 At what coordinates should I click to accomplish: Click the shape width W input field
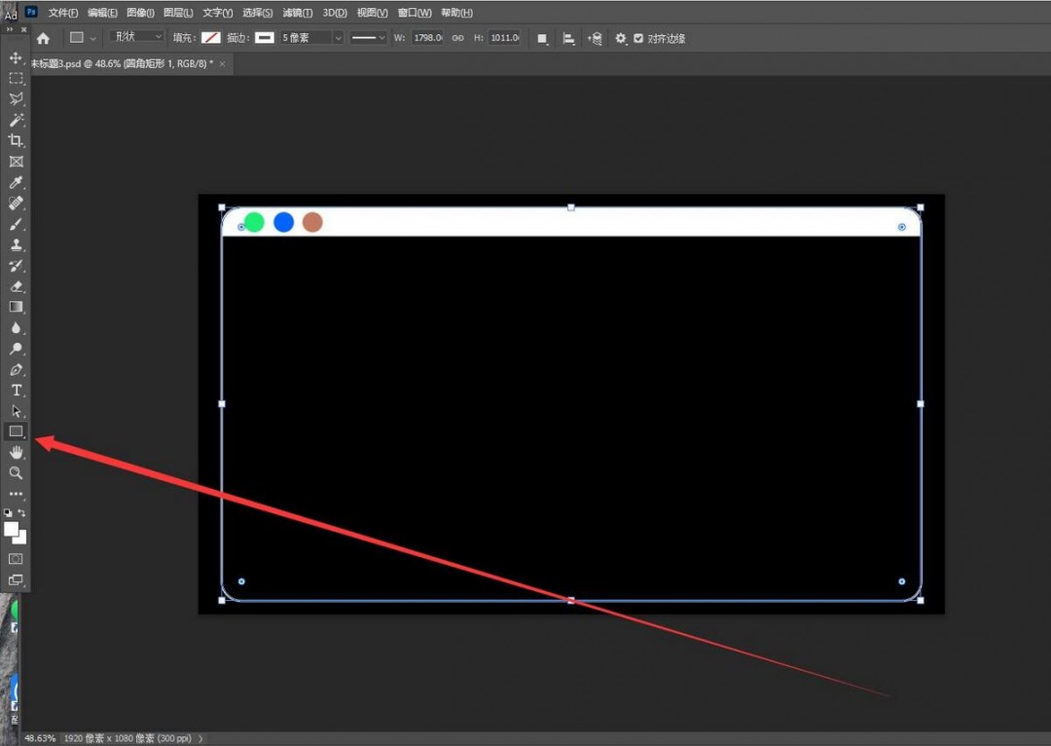coord(426,38)
